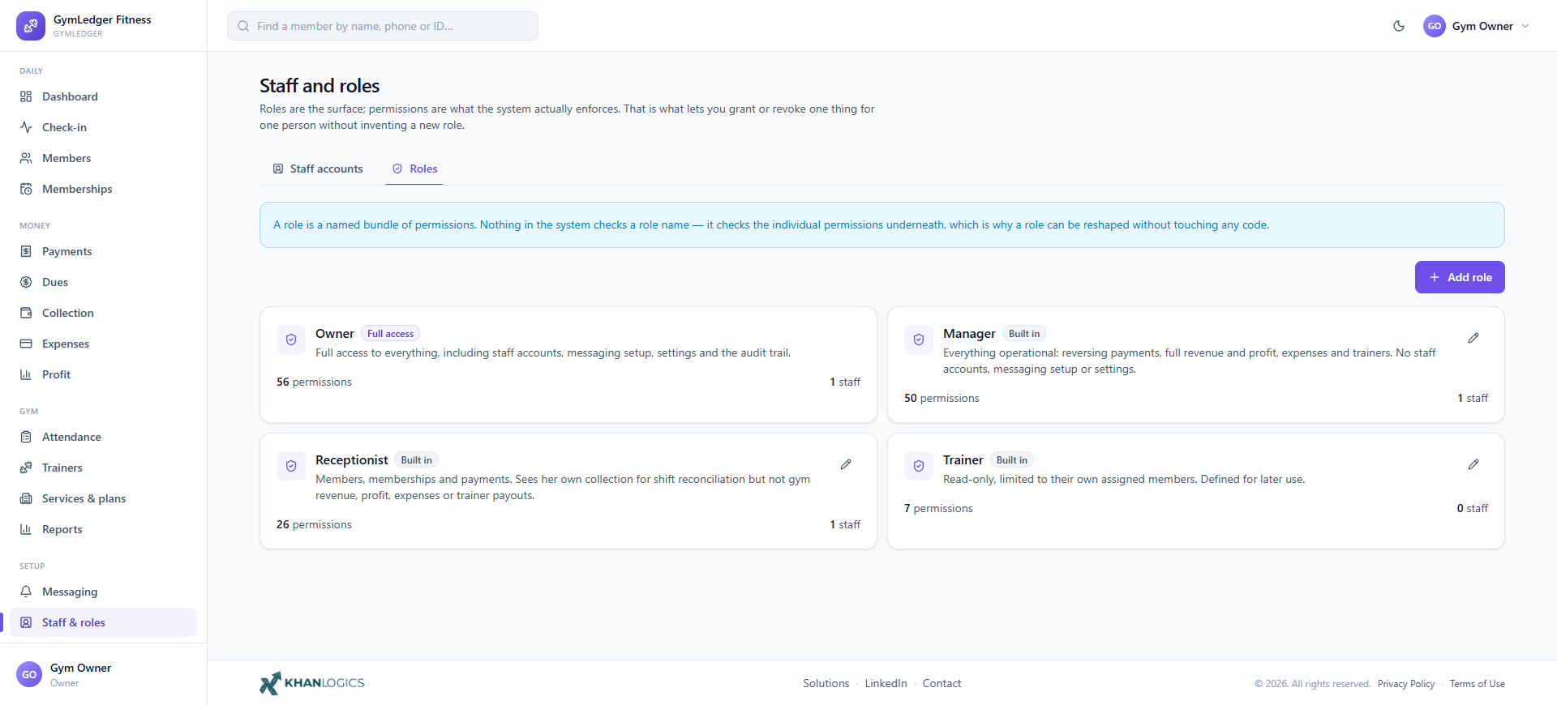Viewport: 1557px width, 705px height.
Task: Edit the Manager role
Action: (1473, 338)
